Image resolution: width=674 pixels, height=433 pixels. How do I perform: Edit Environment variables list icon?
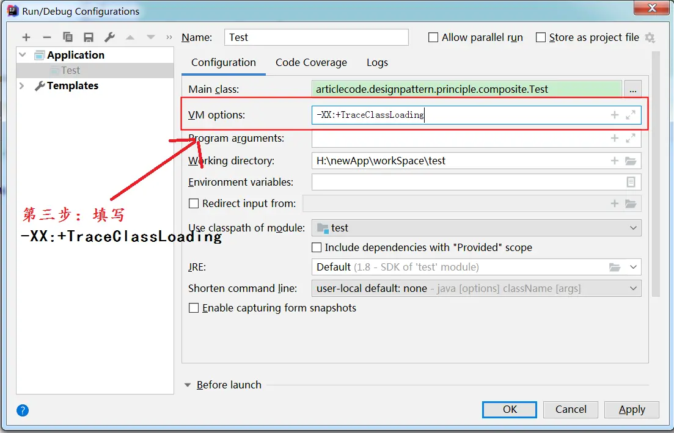tap(631, 182)
